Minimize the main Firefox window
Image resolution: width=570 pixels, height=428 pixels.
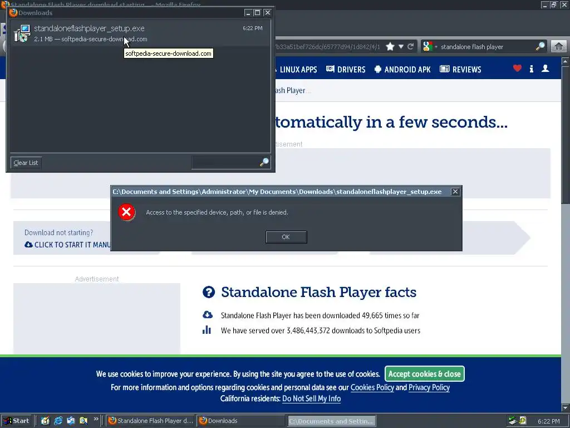click(x=544, y=4)
